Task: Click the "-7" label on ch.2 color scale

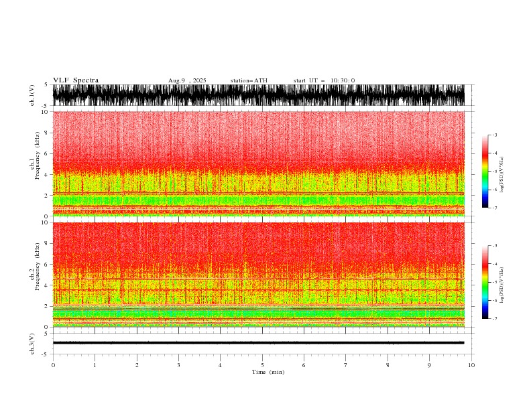Action: 494,318
